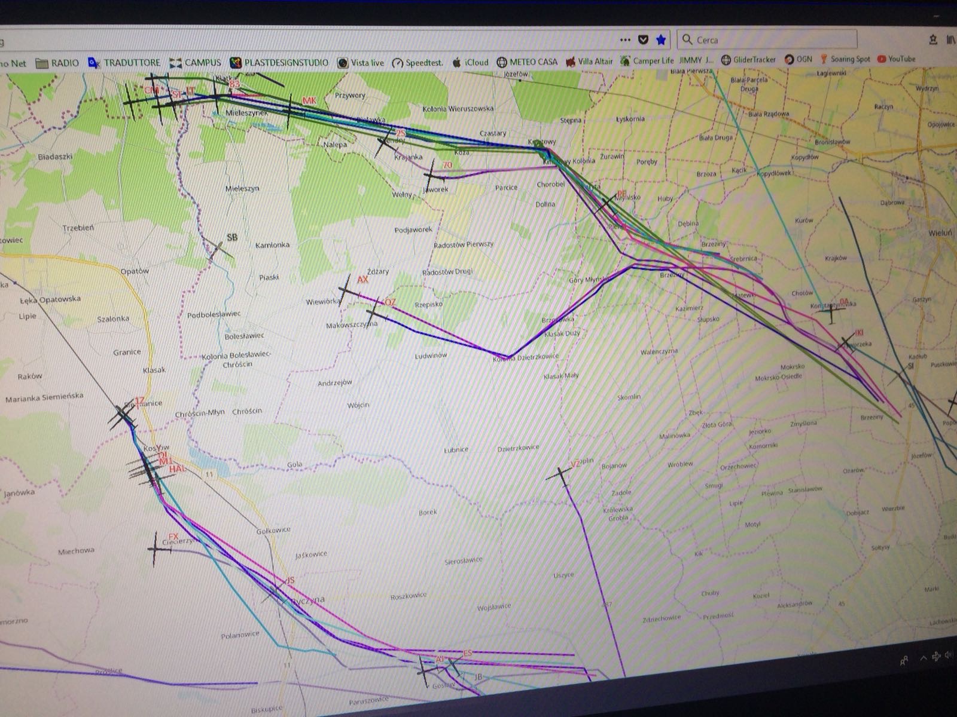Viewport: 957px width, 717px height.
Task: Click the blue bookmark star icon
Action: point(660,40)
